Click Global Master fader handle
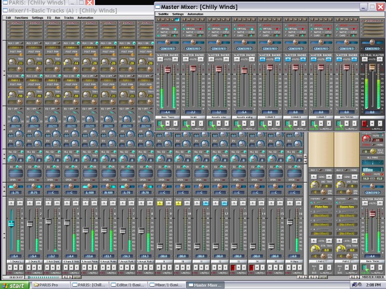This screenshot has height=289, width=386. point(372,67)
